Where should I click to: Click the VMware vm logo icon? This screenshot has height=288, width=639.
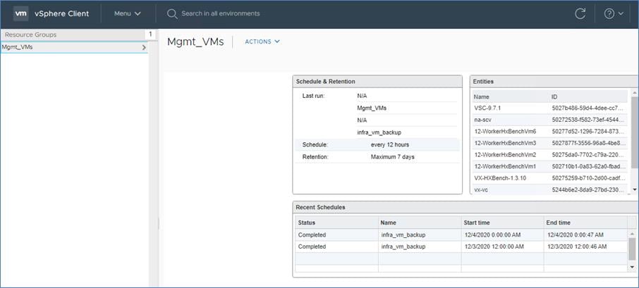pos(20,13)
